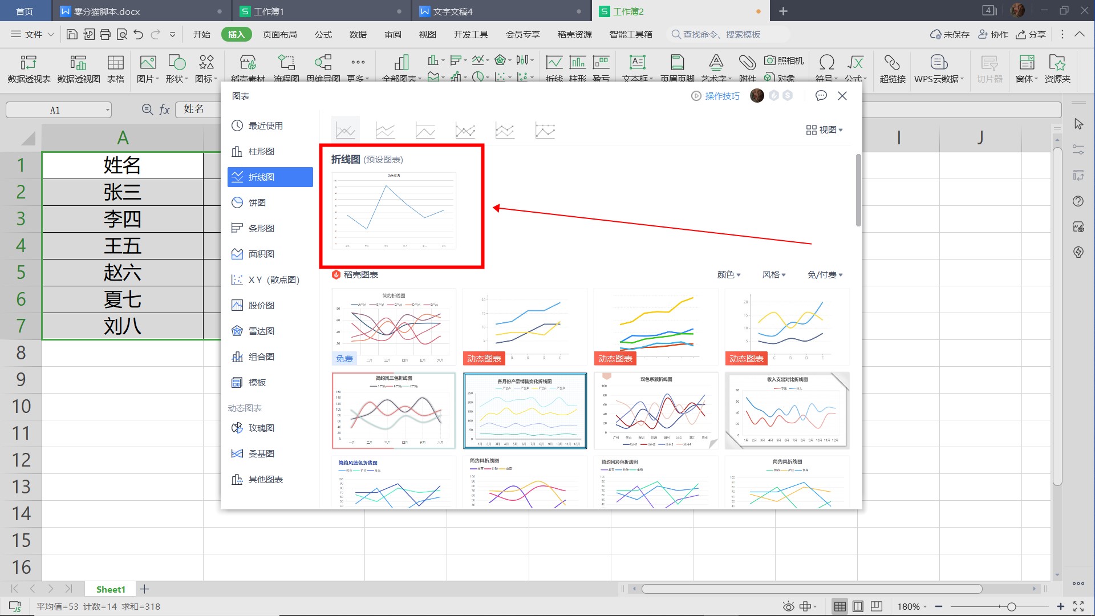The height and width of the screenshot is (616, 1095).
Task: Select second line chart style icon
Action: click(386, 129)
